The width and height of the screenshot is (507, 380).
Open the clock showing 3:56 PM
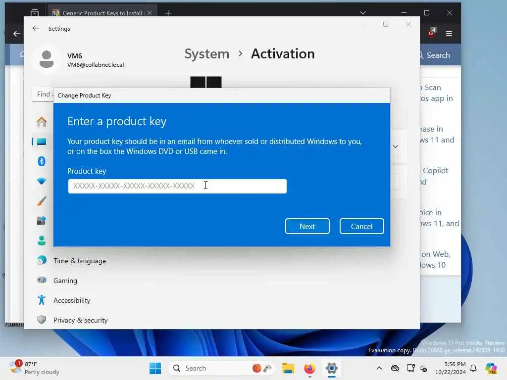click(451, 368)
